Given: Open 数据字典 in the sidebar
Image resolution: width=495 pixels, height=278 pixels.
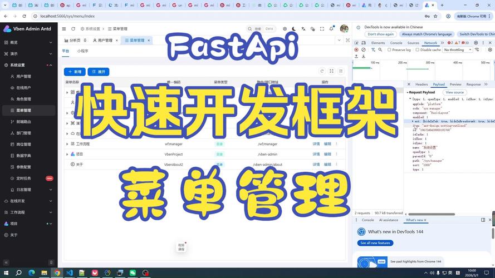Looking at the screenshot, I should (x=29, y=156).
